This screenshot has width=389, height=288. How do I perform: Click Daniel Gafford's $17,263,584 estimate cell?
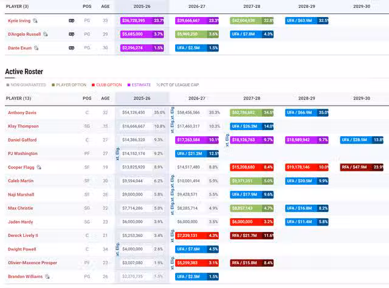[x=197, y=140]
